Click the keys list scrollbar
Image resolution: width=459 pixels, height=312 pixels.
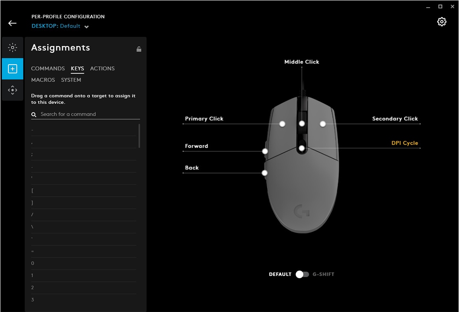pyautogui.click(x=139, y=136)
